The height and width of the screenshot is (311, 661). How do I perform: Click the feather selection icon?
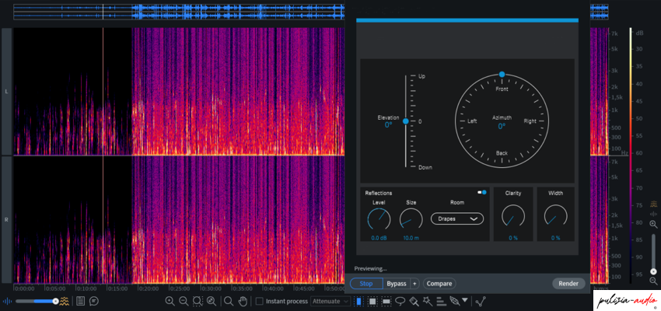[x=455, y=302]
